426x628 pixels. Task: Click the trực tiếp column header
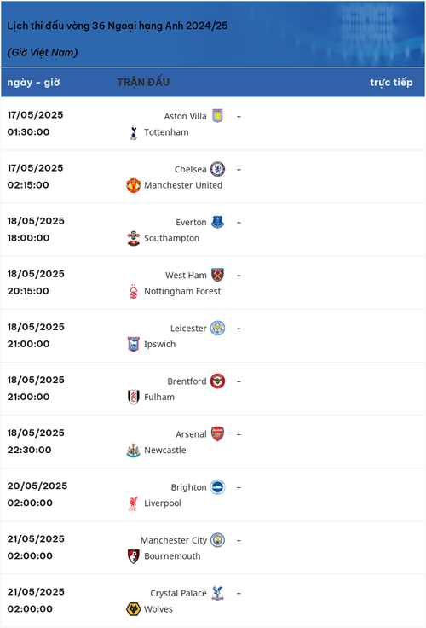391,83
